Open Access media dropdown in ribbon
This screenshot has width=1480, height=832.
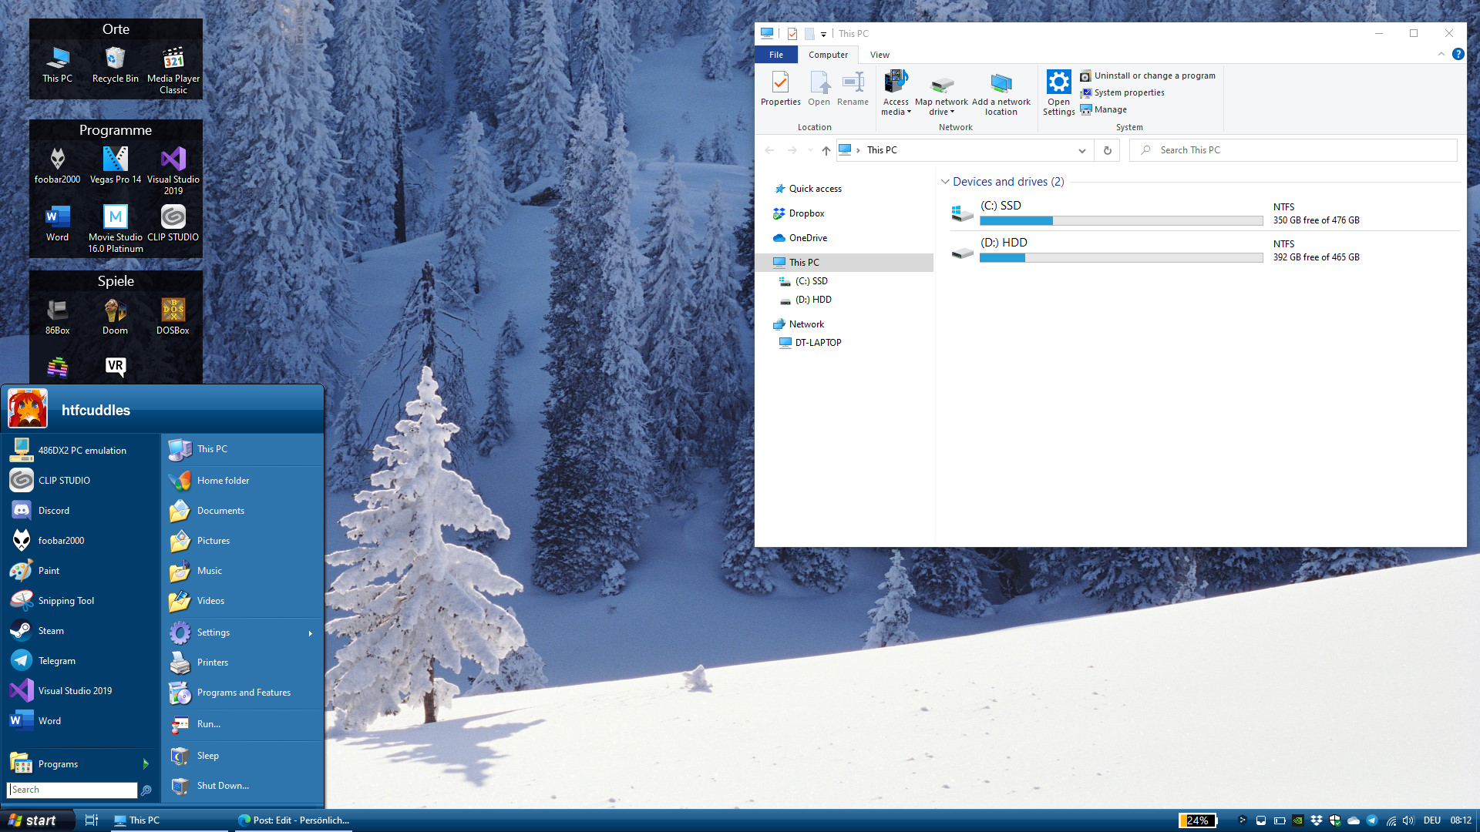(x=896, y=92)
